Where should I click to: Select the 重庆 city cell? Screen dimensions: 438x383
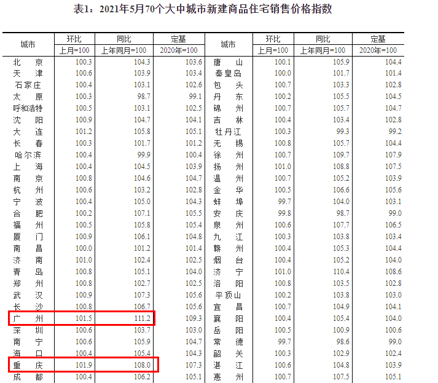point(28,365)
